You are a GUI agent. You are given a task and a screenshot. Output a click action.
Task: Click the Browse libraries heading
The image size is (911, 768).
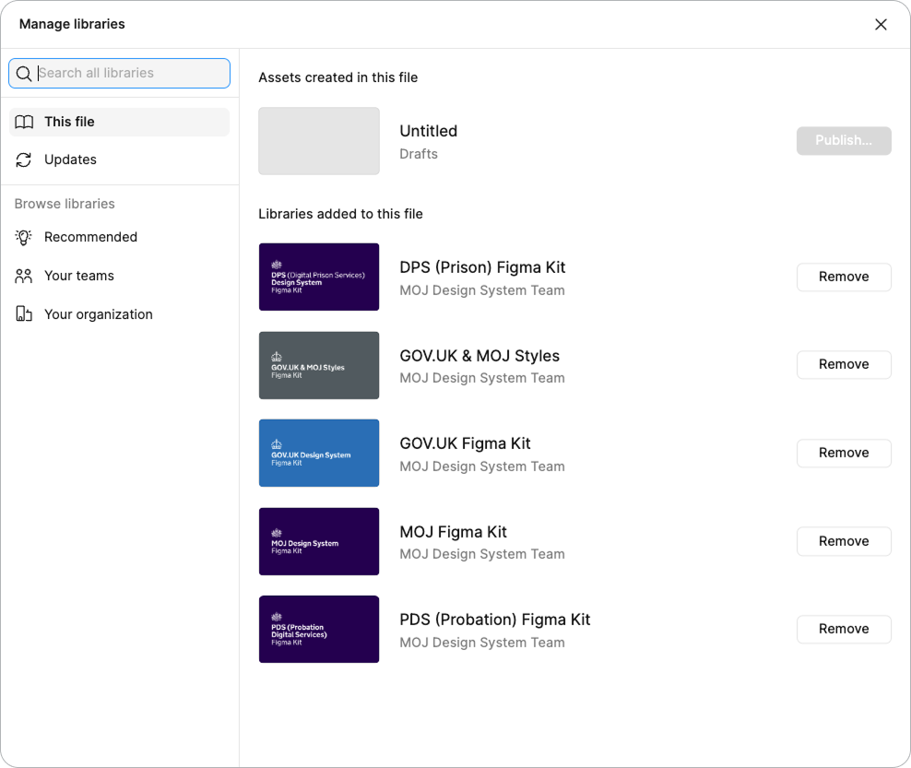coord(65,204)
